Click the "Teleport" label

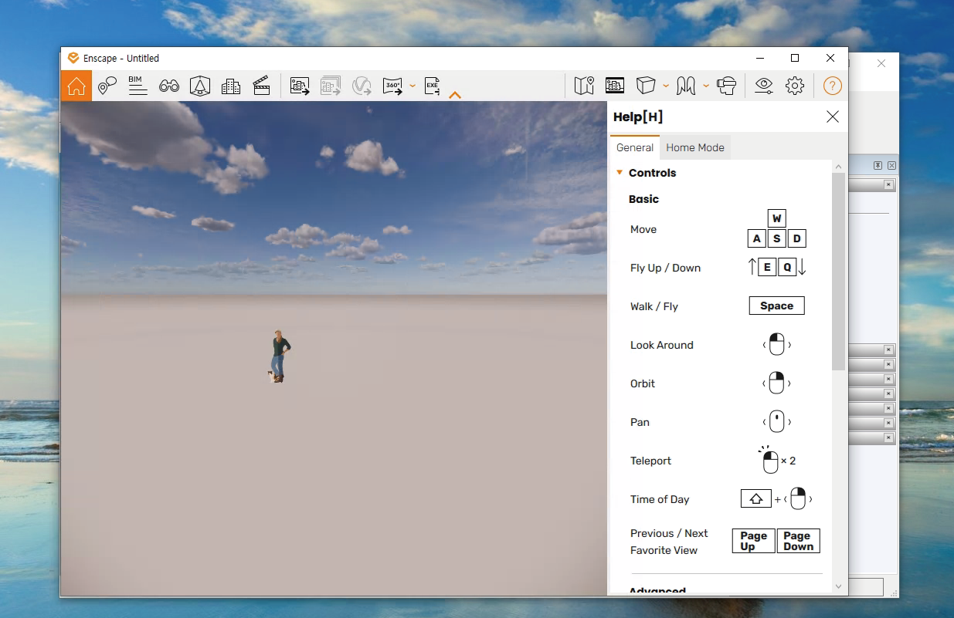650,461
